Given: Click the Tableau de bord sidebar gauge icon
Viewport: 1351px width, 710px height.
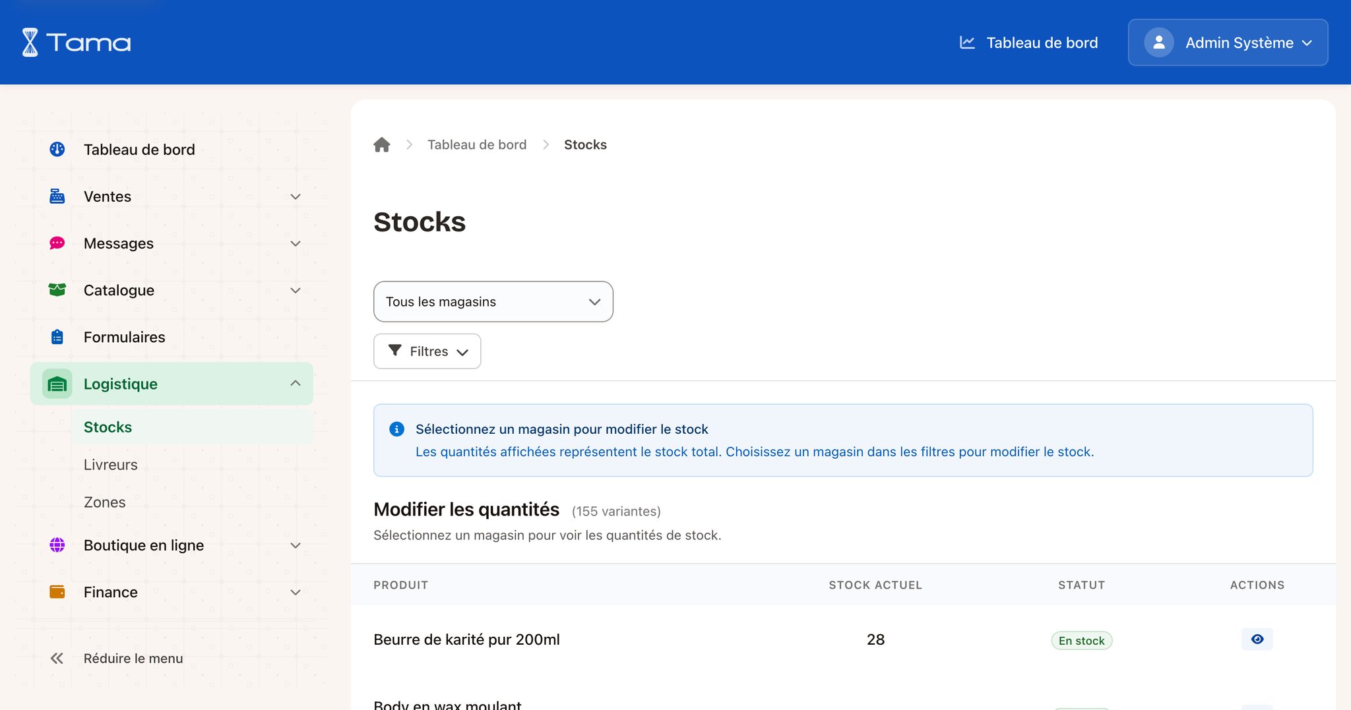Looking at the screenshot, I should click(57, 149).
